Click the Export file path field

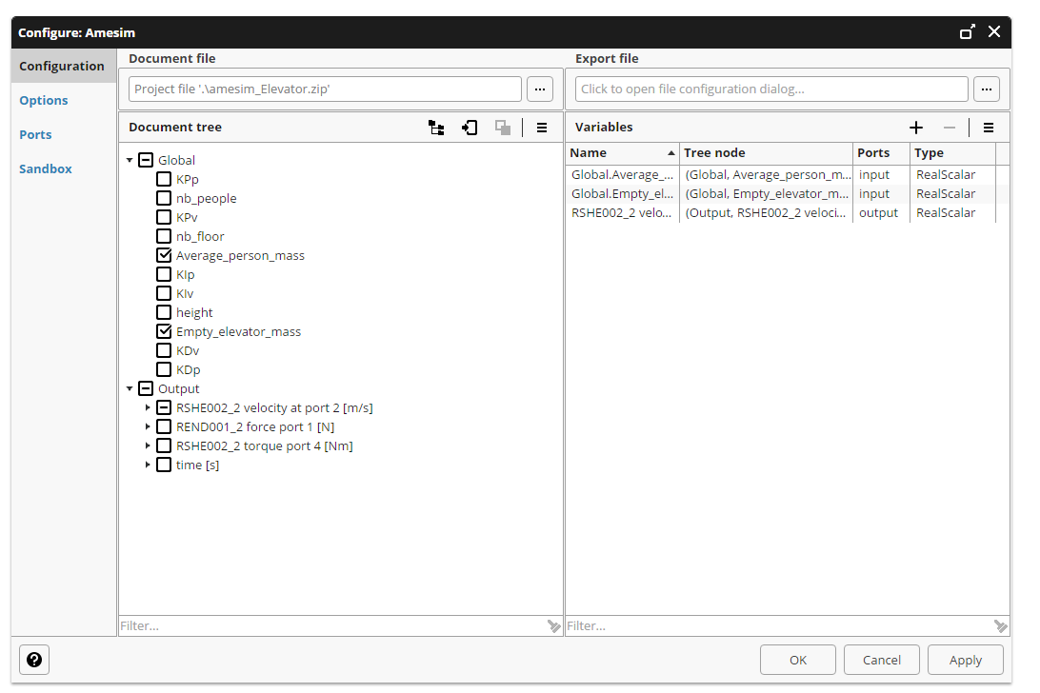click(771, 89)
